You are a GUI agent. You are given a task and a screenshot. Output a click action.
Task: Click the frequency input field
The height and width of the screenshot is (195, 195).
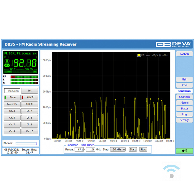point(12,91)
